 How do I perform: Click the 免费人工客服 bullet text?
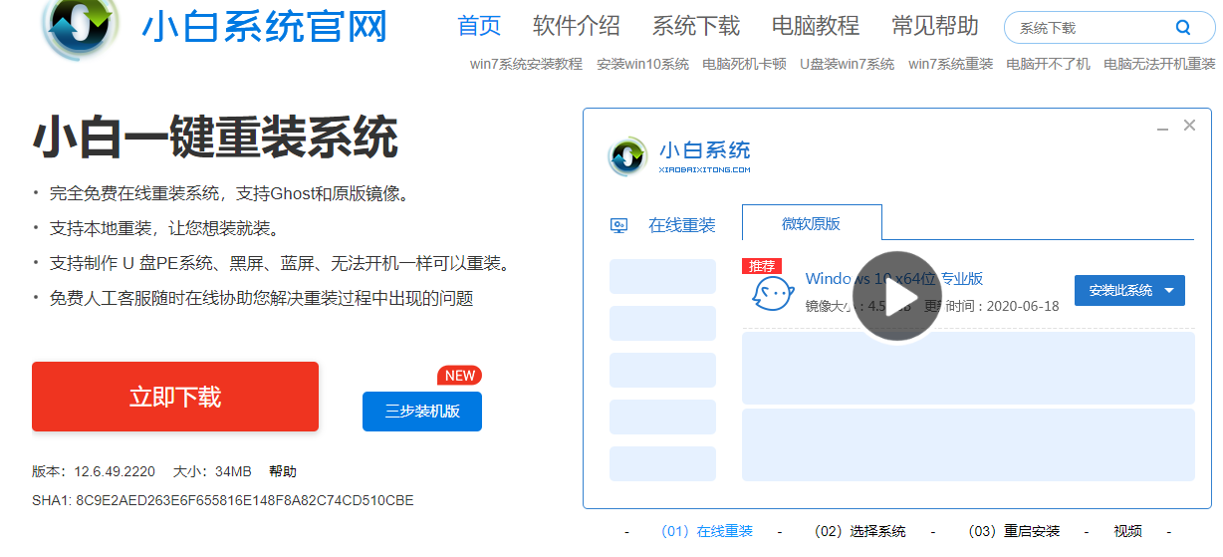[262, 298]
